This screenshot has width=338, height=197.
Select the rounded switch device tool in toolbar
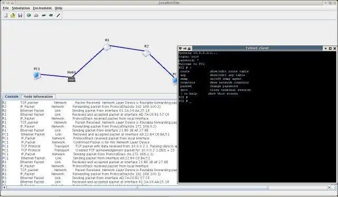click(51, 15)
